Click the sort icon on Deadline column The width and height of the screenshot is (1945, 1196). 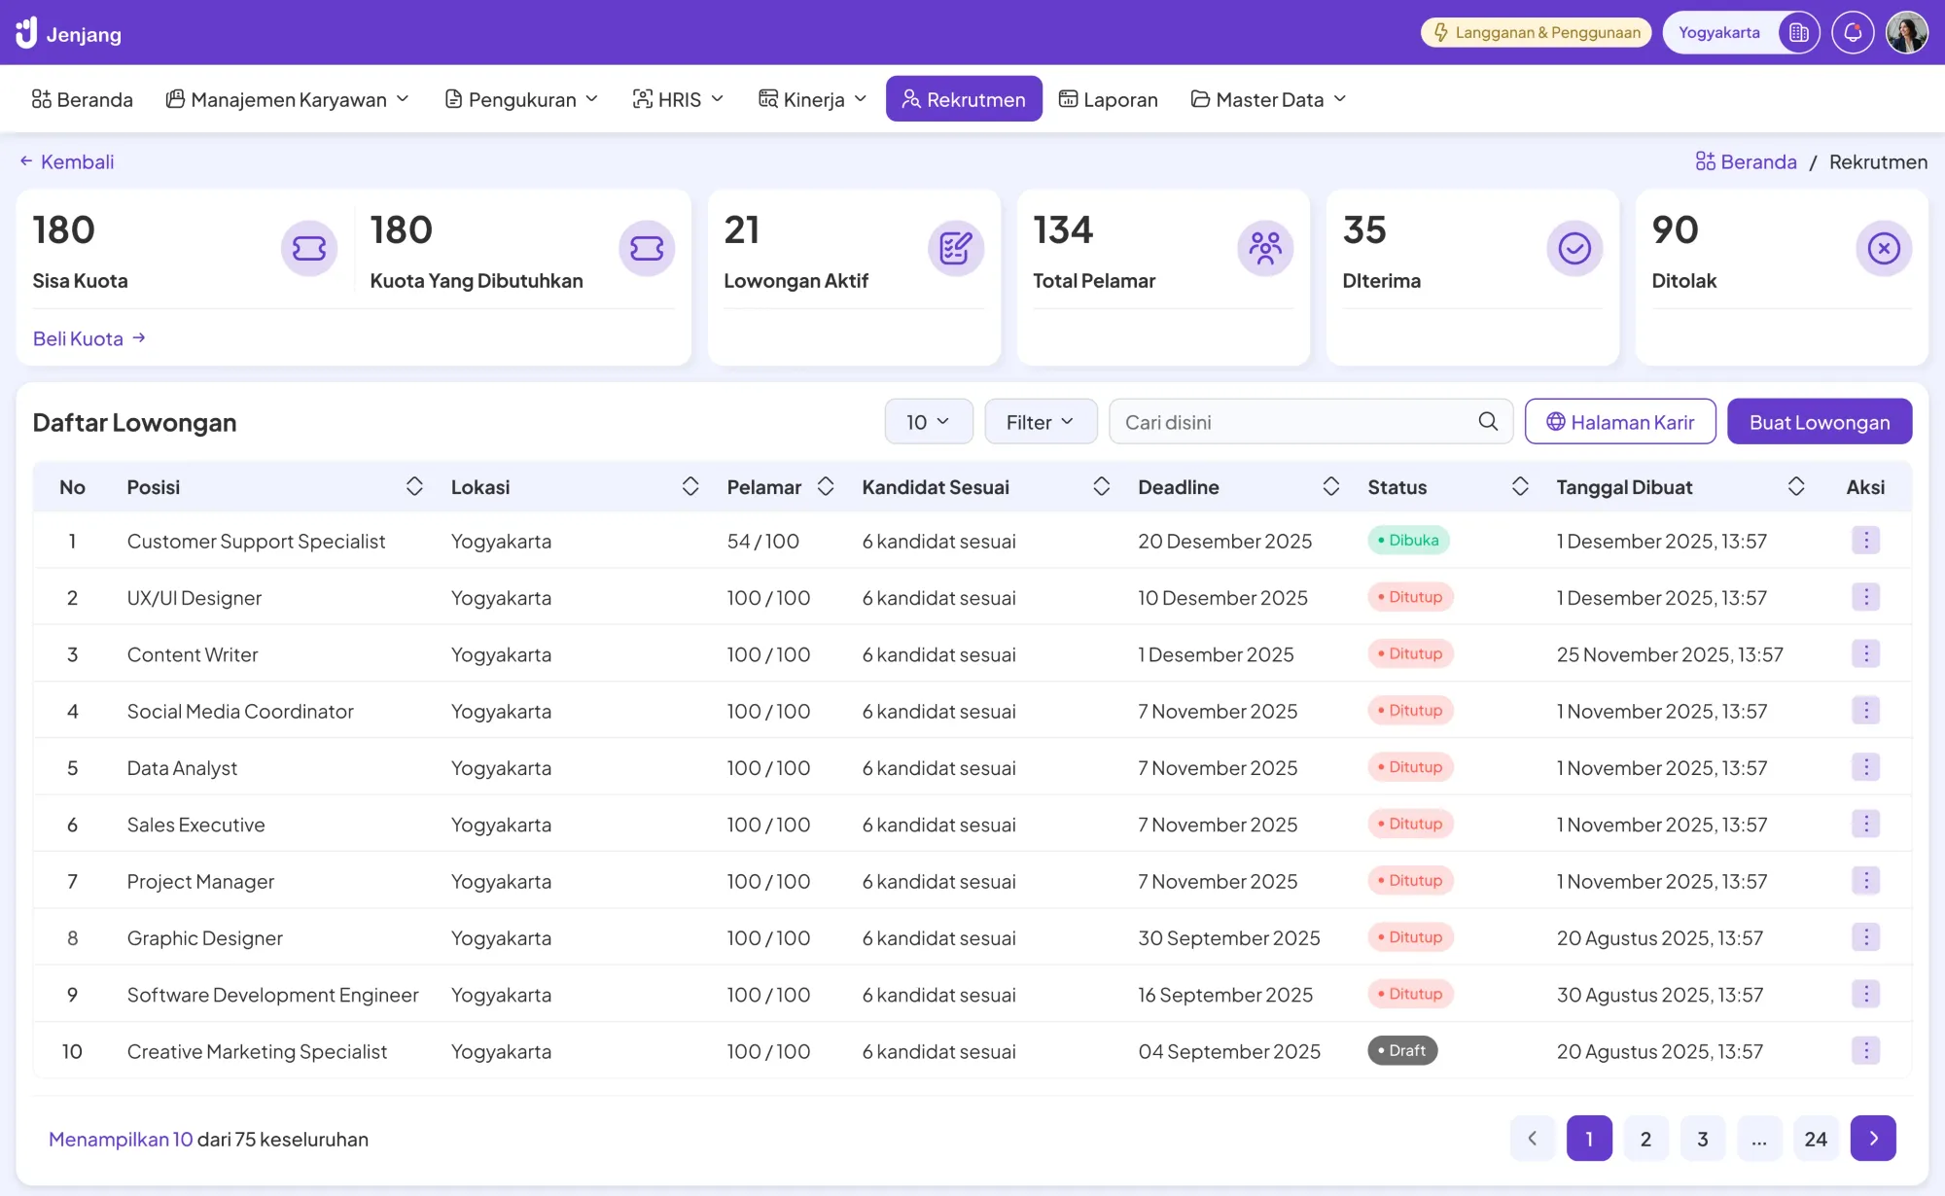coord(1330,486)
